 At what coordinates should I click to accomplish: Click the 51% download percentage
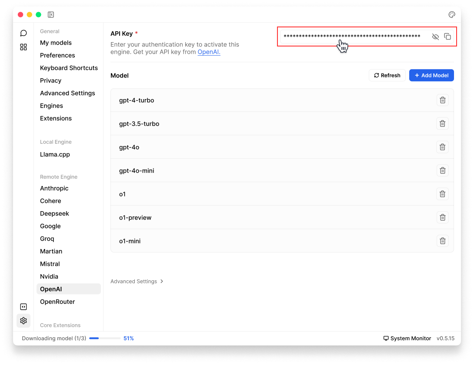128,338
